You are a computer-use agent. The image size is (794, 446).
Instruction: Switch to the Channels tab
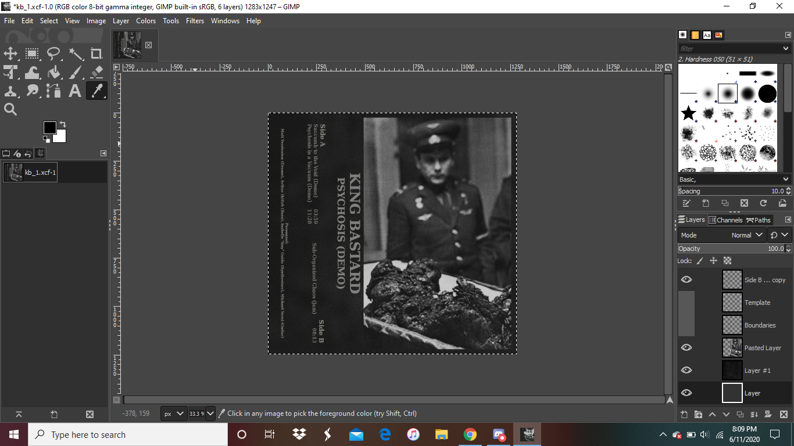pos(725,220)
